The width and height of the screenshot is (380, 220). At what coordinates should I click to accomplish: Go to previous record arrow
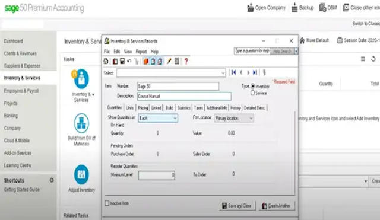tap(241, 72)
